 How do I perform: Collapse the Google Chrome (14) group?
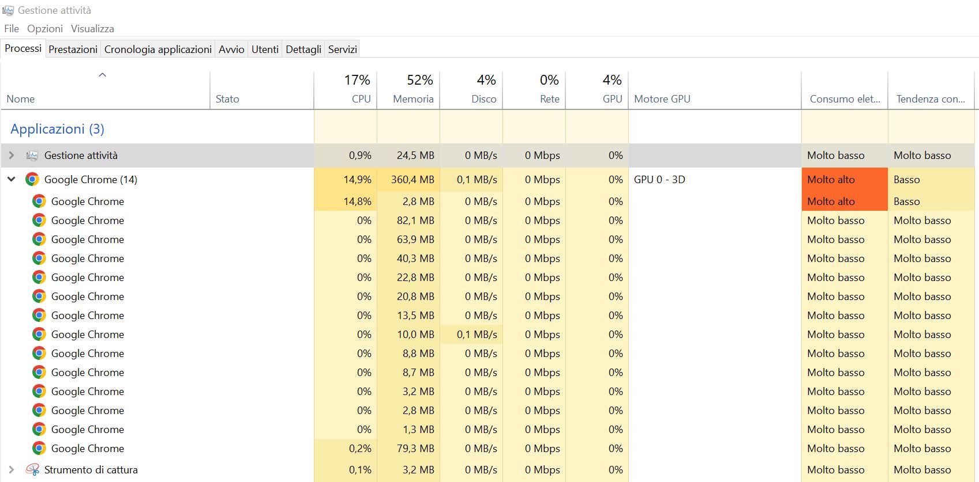[x=11, y=180]
